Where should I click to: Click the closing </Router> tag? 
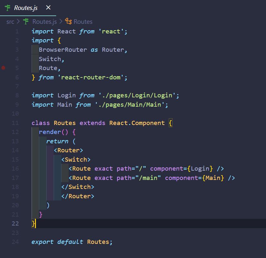(x=78, y=196)
